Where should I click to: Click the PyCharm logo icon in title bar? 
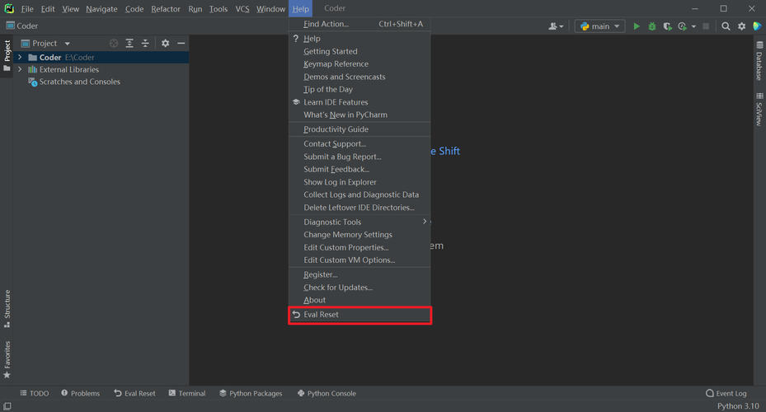click(x=9, y=8)
